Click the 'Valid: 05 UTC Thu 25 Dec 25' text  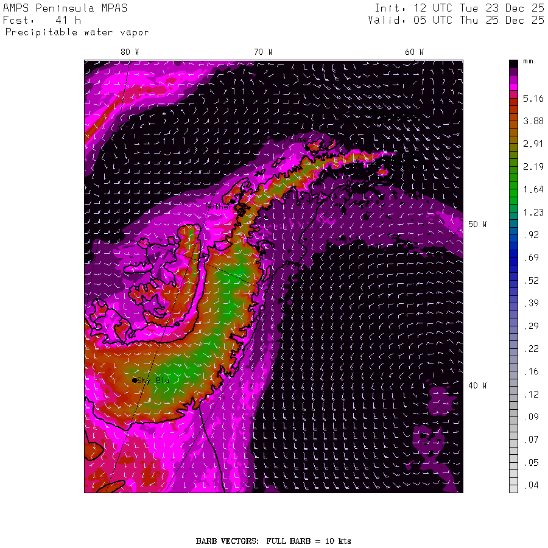(455, 20)
